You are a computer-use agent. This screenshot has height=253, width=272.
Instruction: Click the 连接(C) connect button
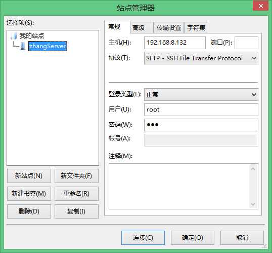[x=143, y=238]
